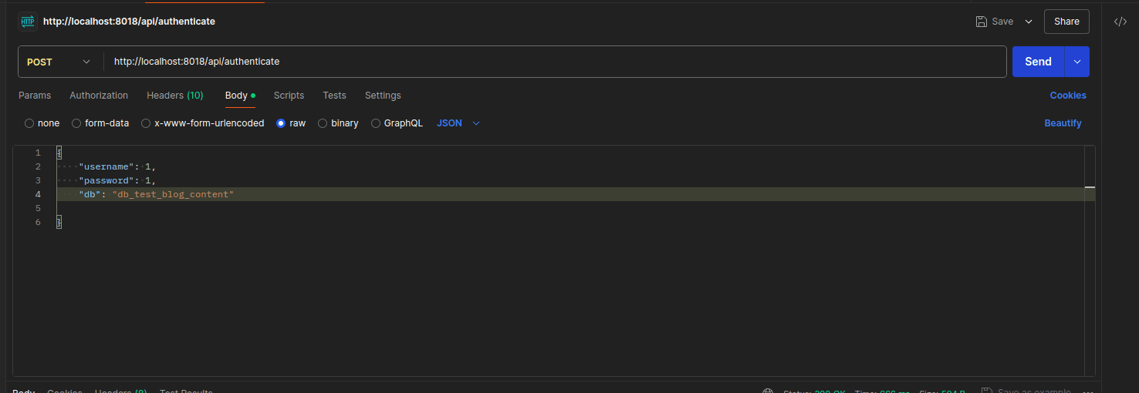Open the code snippet panel icon
Viewport: 1139px width, 393px height.
pos(1120,22)
